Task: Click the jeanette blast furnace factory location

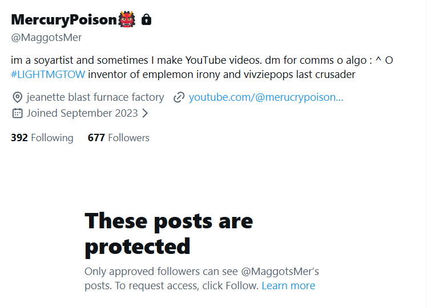Action: 95,97
